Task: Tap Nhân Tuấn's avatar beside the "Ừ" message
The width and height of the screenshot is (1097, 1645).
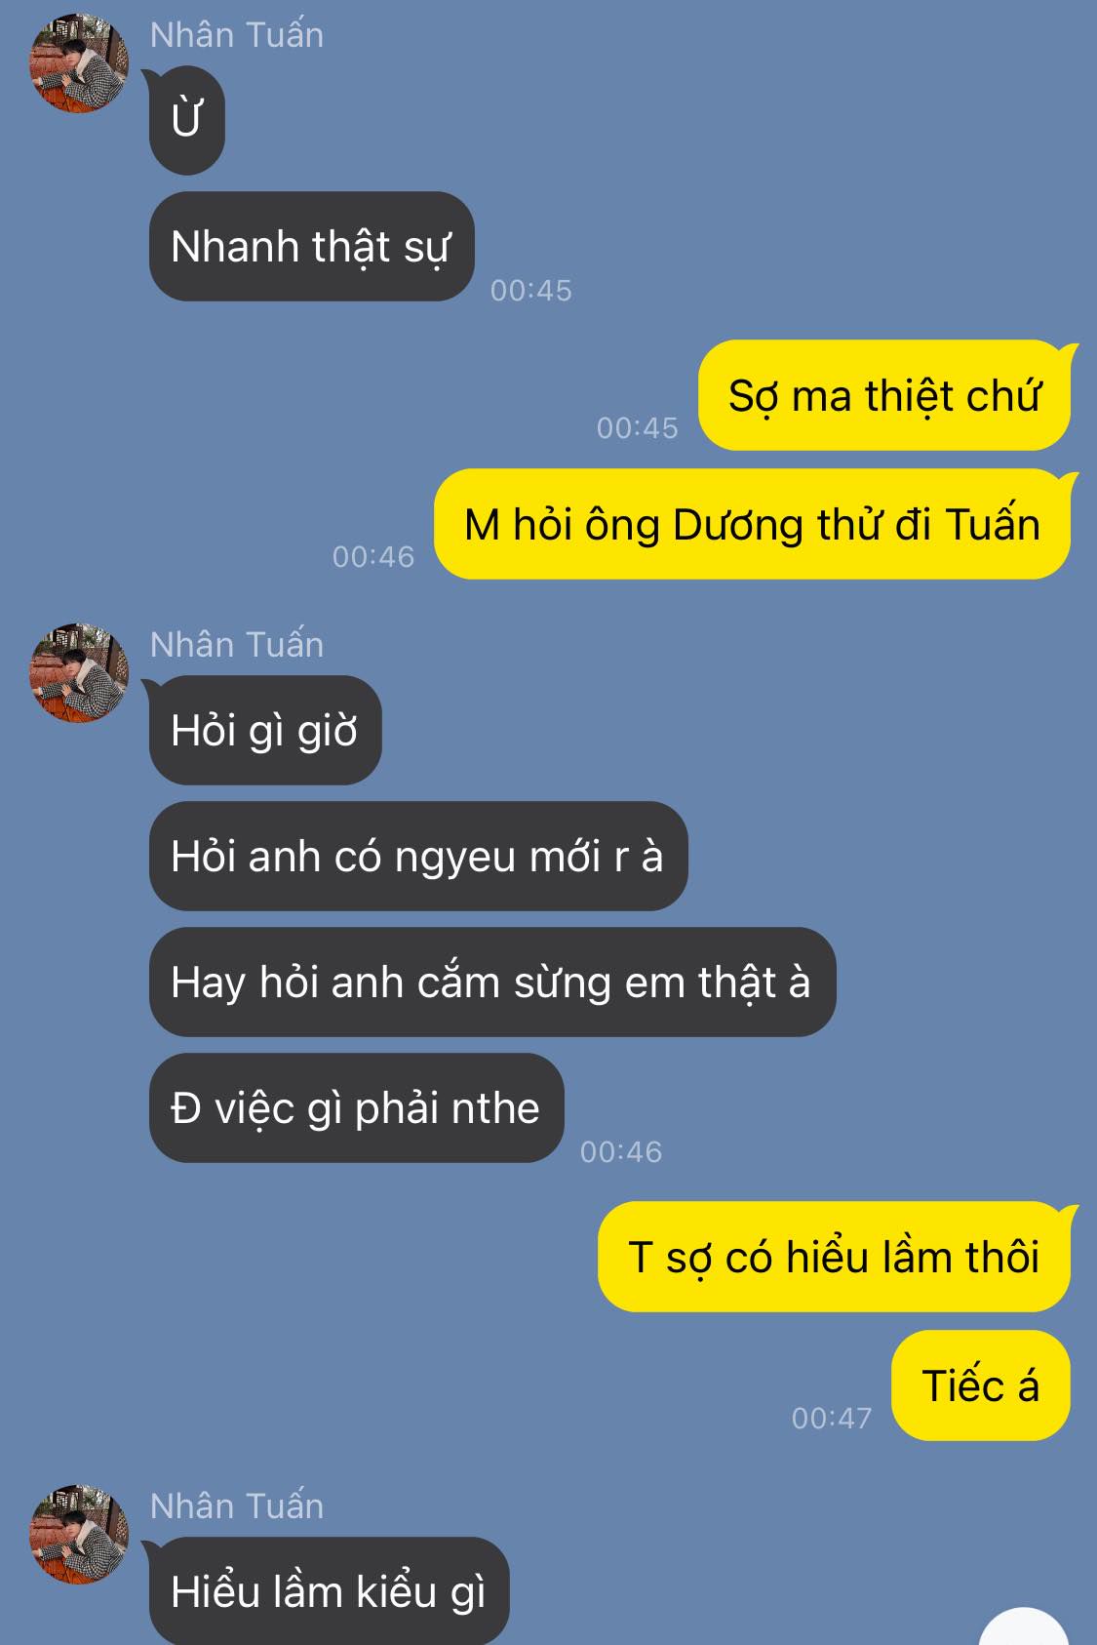Action: click(79, 63)
